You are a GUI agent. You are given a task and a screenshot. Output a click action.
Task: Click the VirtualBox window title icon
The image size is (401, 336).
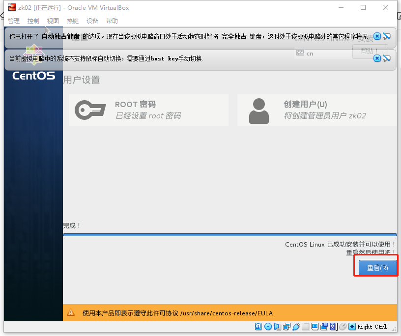coord(12,7)
